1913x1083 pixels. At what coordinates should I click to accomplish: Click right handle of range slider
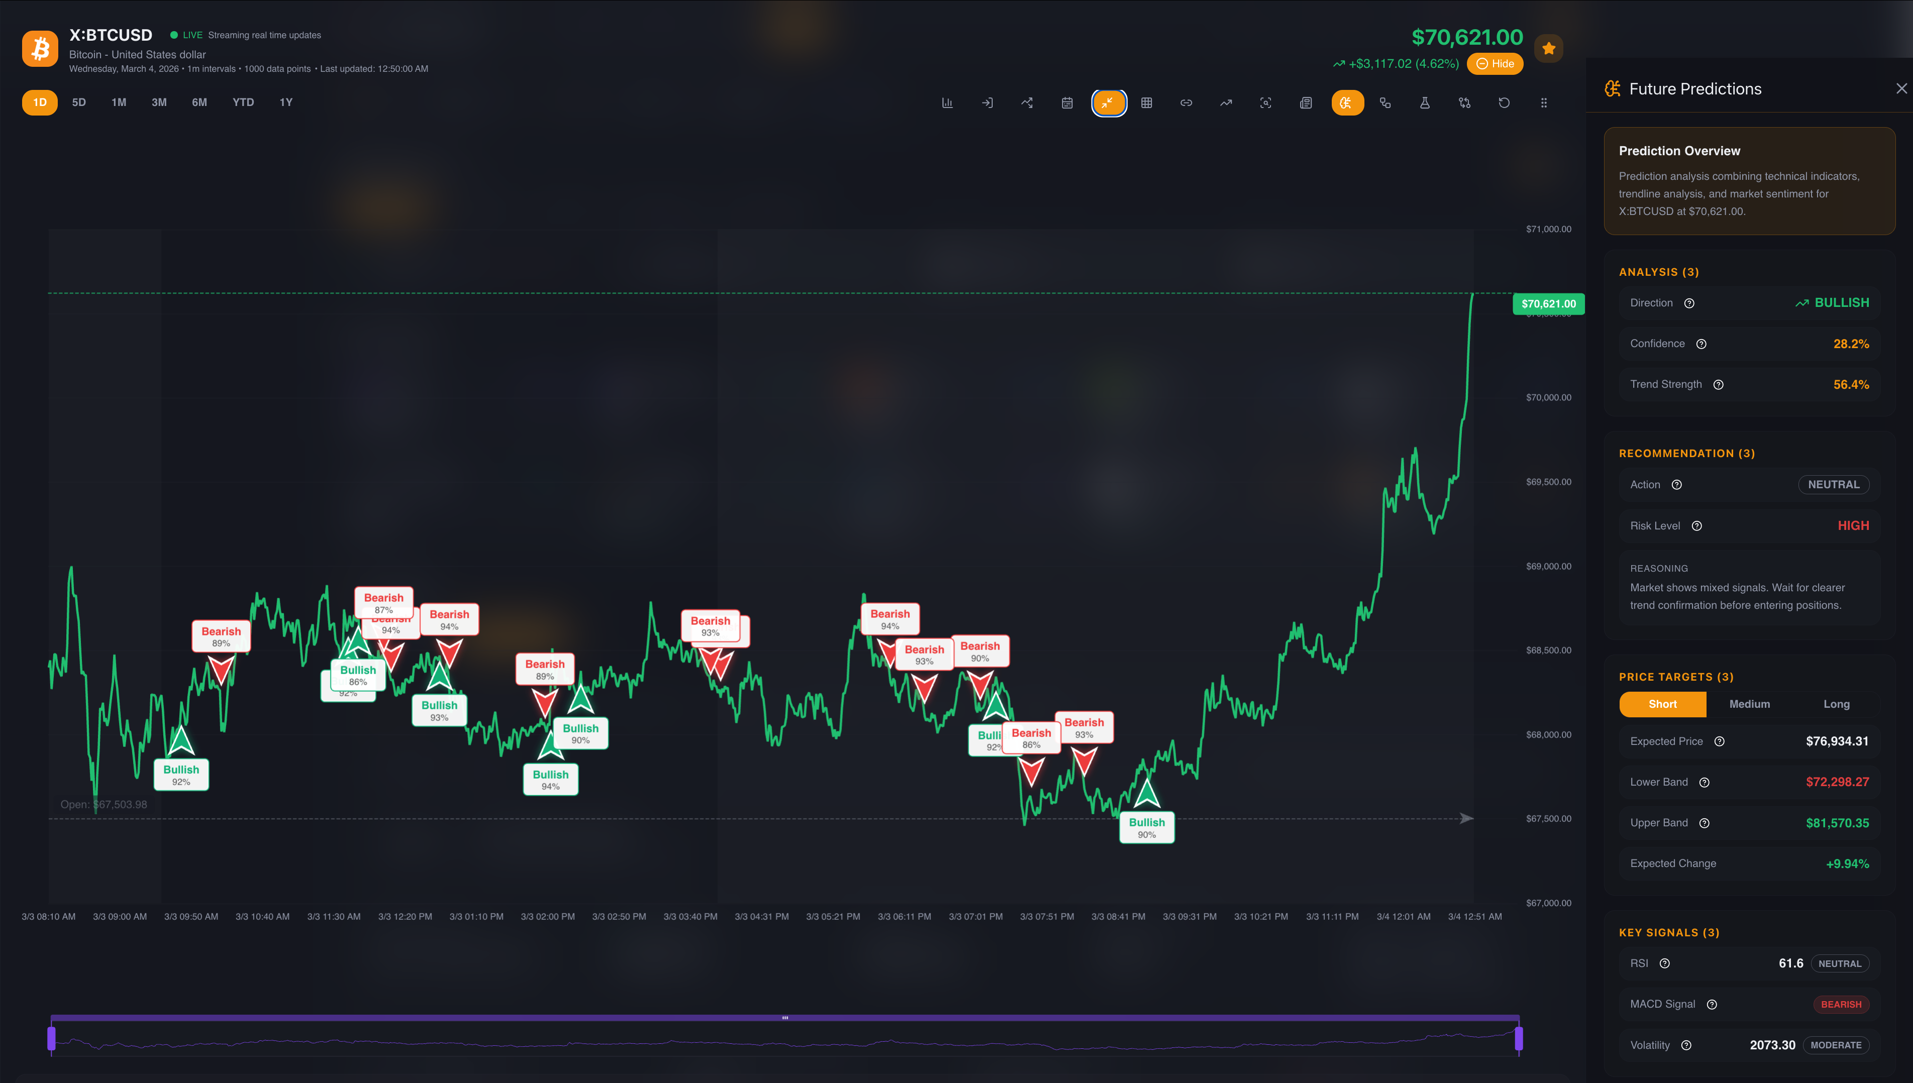point(1519,1038)
